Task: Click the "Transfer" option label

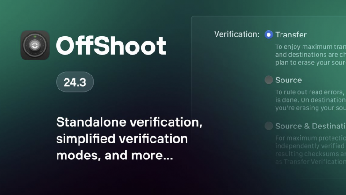Action: pyautogui.click(x=291, y=35)
